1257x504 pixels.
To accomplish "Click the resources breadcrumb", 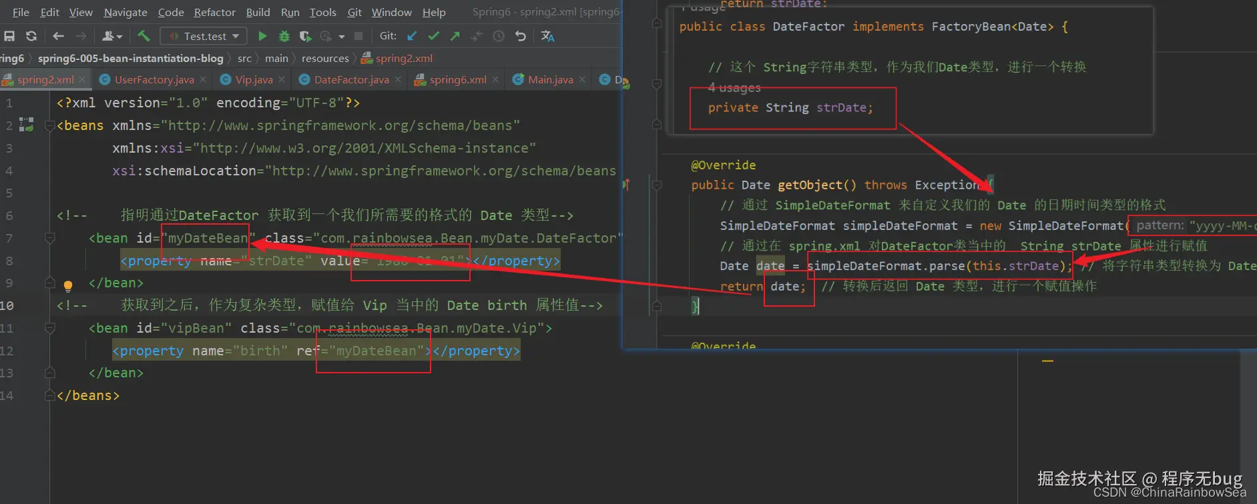I will coord(325,58).
